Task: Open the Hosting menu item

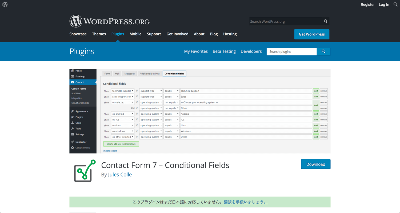Action: tap(230, 34)
